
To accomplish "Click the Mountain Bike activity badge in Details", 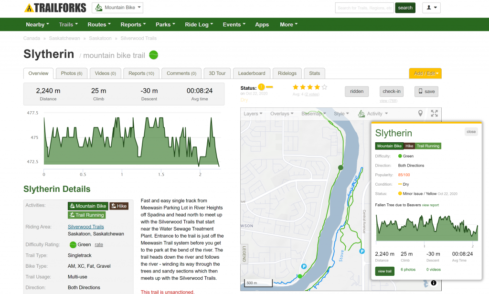I will [x=88, y=206].
